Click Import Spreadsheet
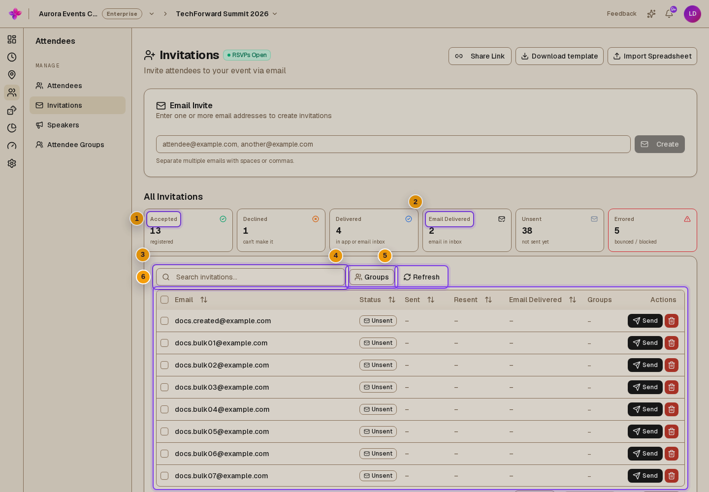Viewport: 709px width, 492px height. (x=652, y=56)
